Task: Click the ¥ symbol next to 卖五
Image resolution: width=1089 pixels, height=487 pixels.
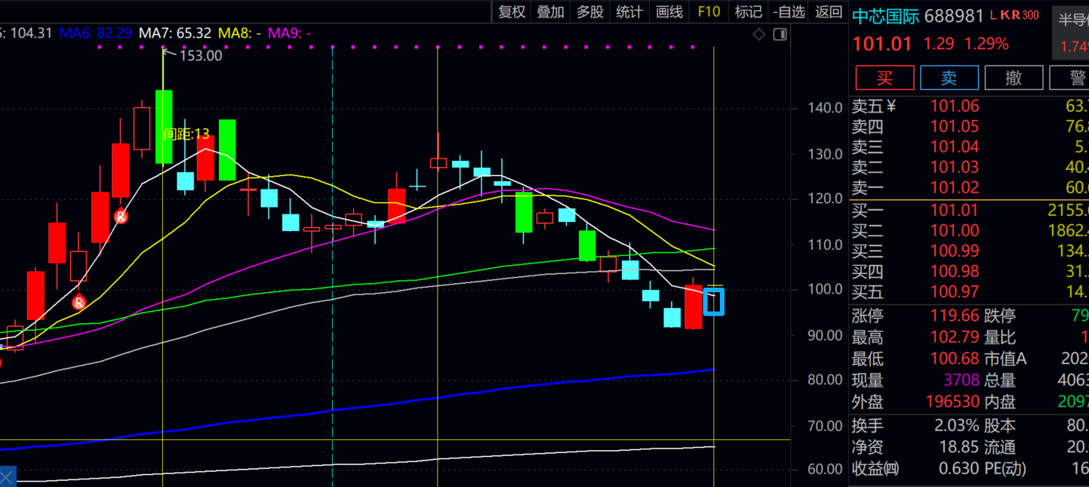Action: point(891,106)
